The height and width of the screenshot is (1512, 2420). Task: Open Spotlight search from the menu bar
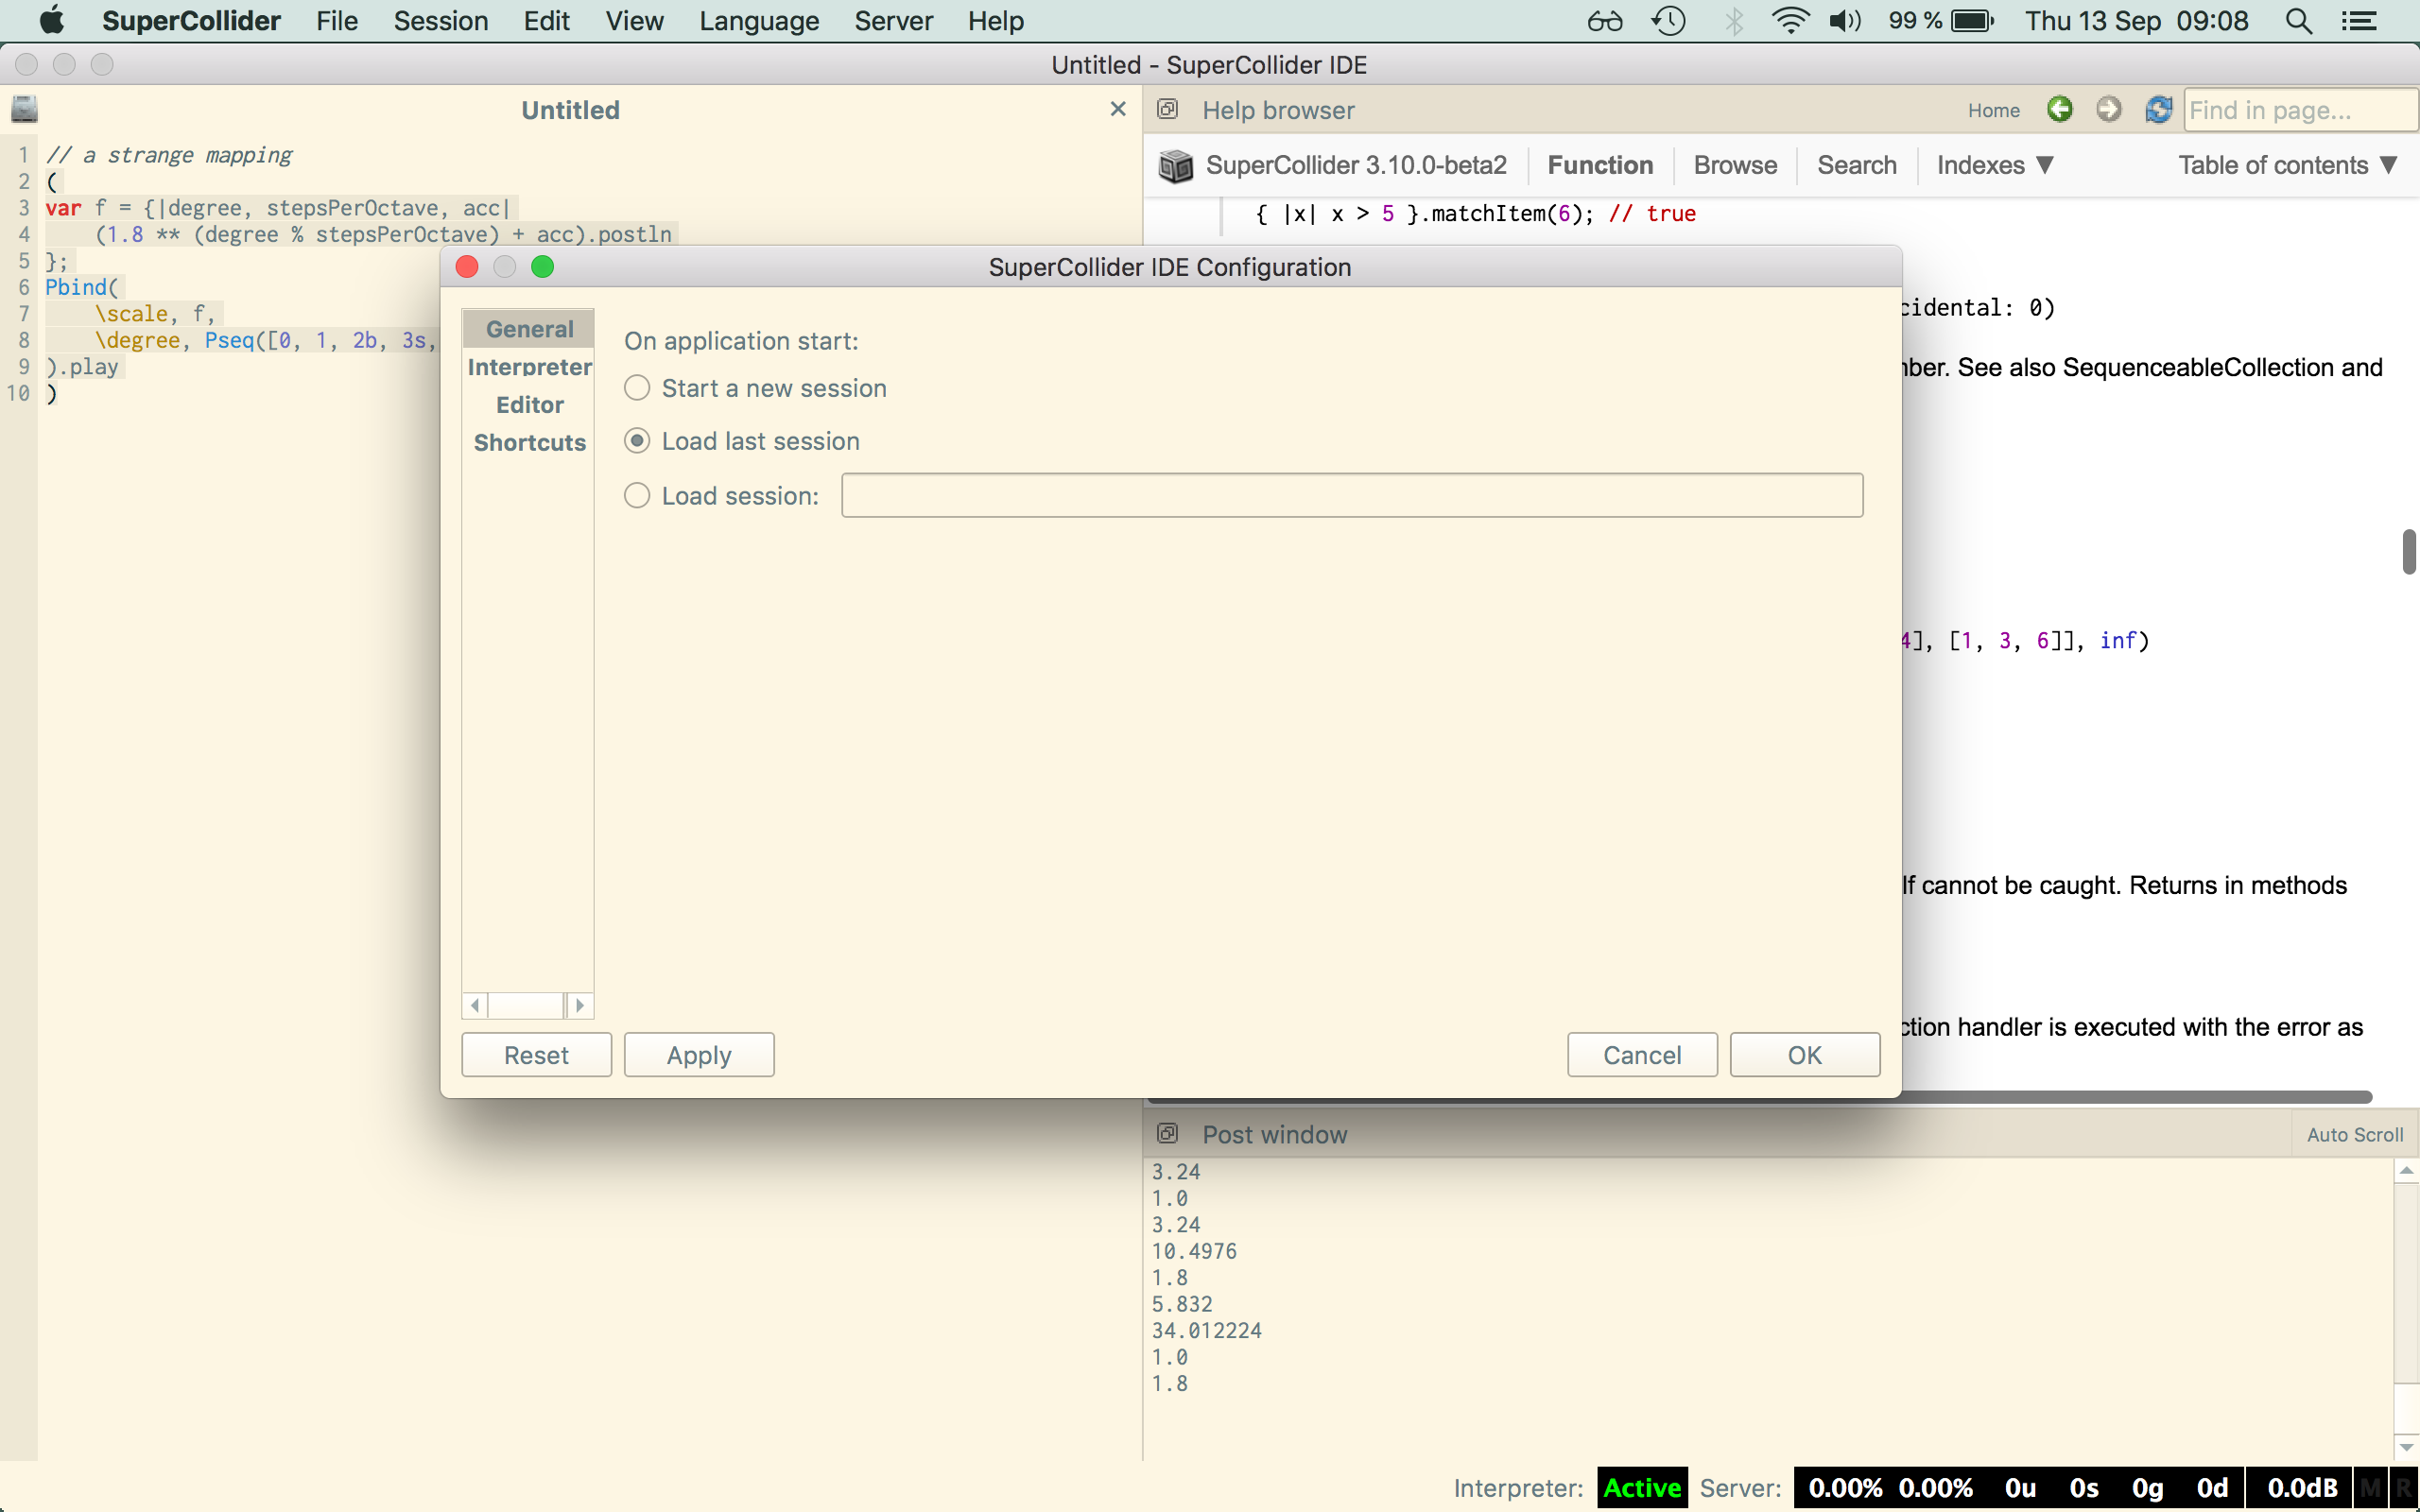click(2299, 20)
